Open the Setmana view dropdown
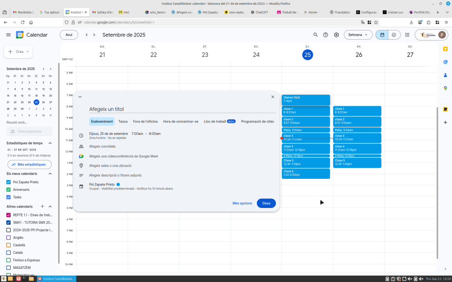The image size is (452, 282). (358, 35)
